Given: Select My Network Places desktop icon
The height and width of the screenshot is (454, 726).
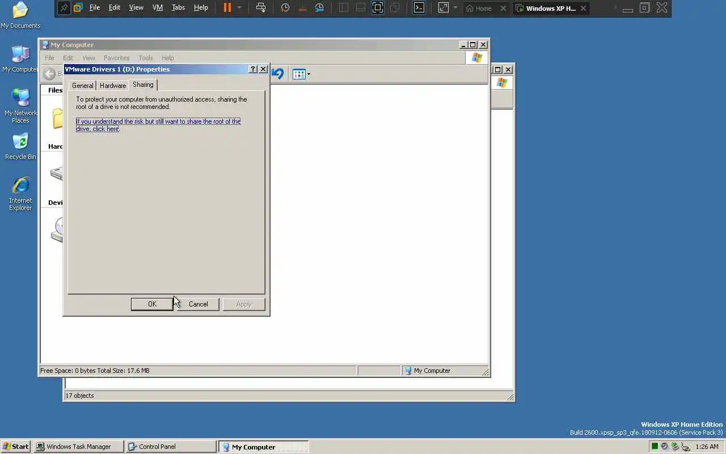Looking at the screenshot, I should 20,106.
